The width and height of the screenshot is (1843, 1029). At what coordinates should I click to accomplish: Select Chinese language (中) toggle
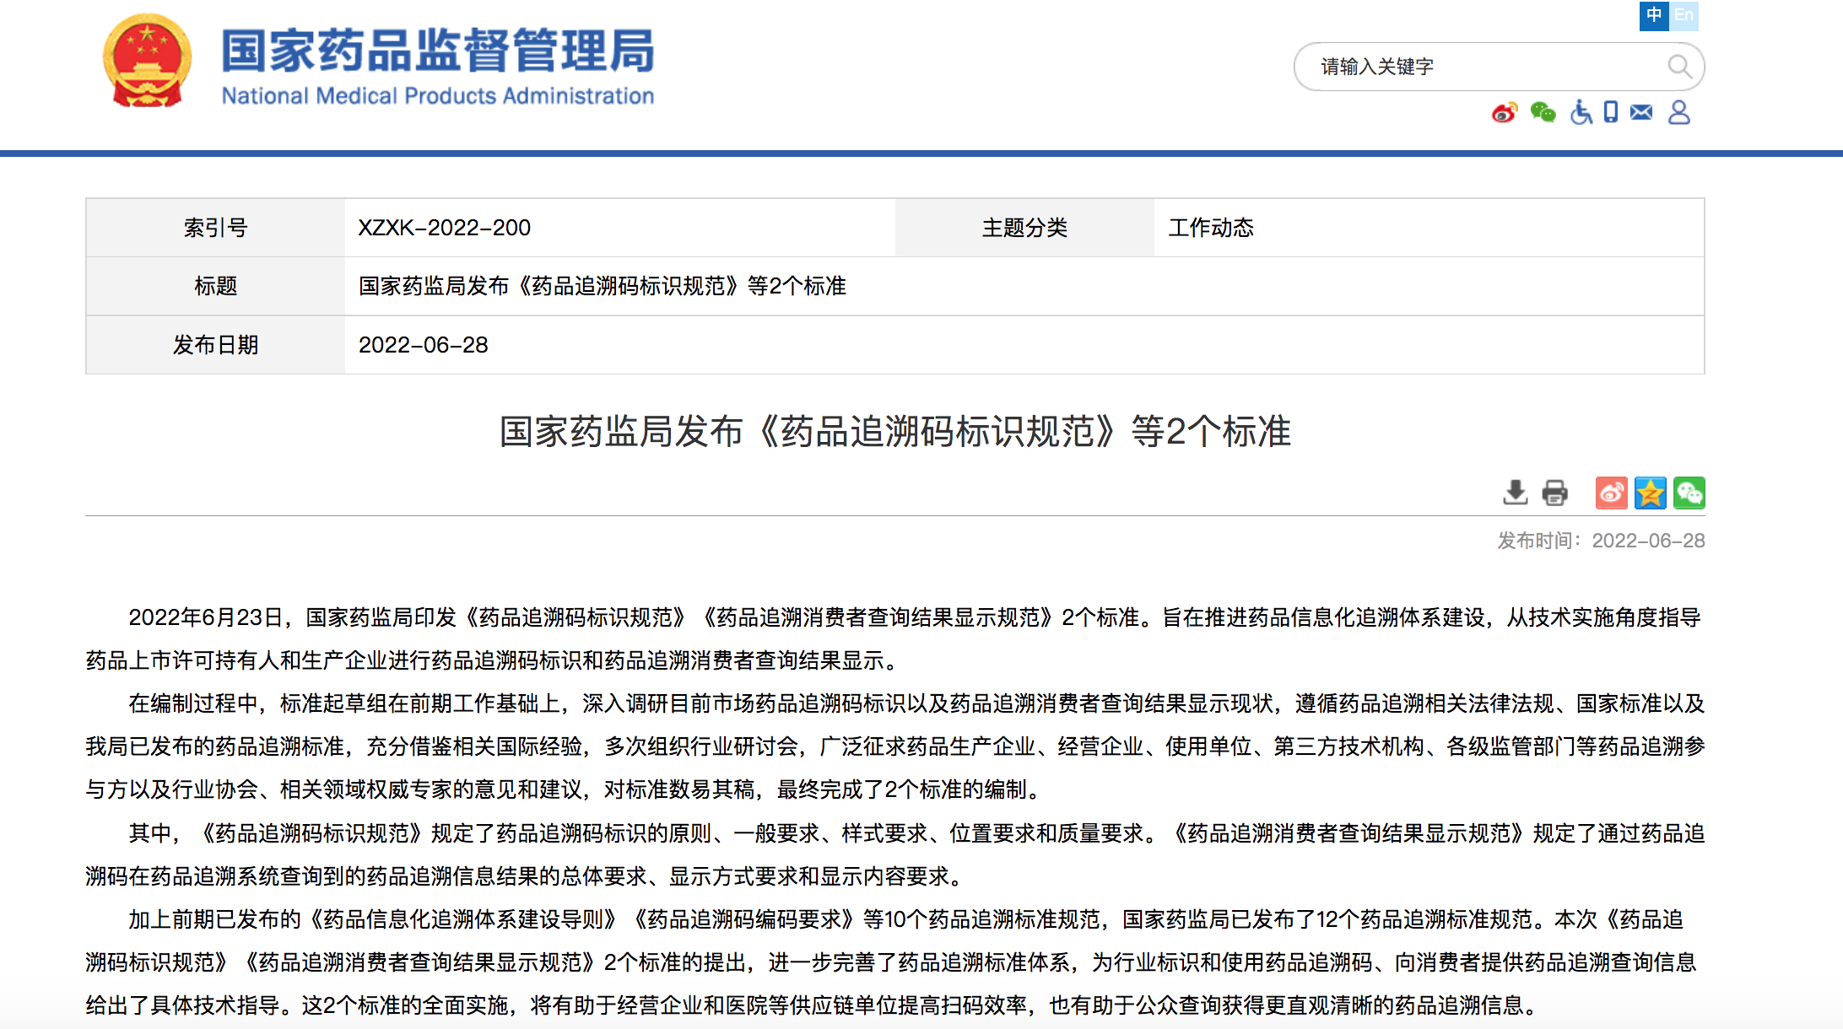tap(1654, 15)
